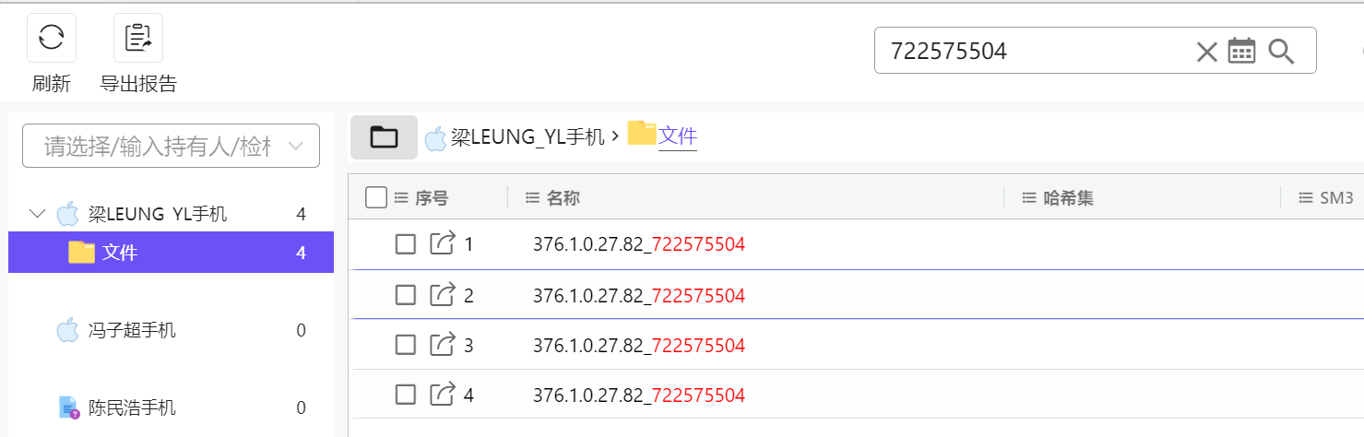The width and height of the screenshot is (1364, 437).
Task: Collapse the 梁LEUNG_YL手机 tree node
Action: point(37,215)
